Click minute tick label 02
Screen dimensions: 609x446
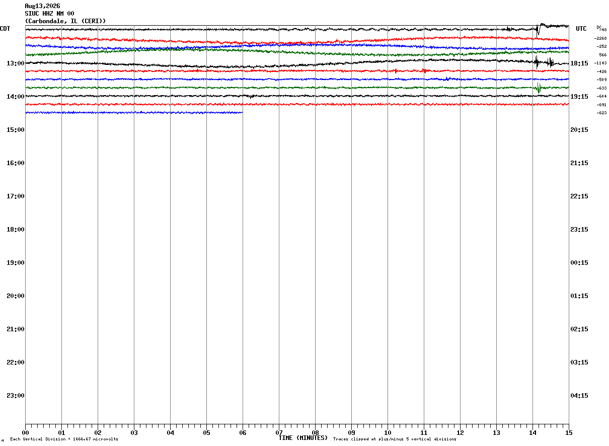coord(98,433)
